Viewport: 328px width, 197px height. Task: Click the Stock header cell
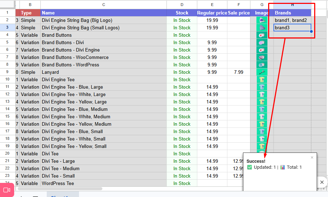pos(182,13)
